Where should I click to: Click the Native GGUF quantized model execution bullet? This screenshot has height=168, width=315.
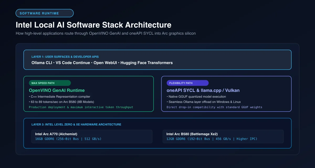point(197,97)
